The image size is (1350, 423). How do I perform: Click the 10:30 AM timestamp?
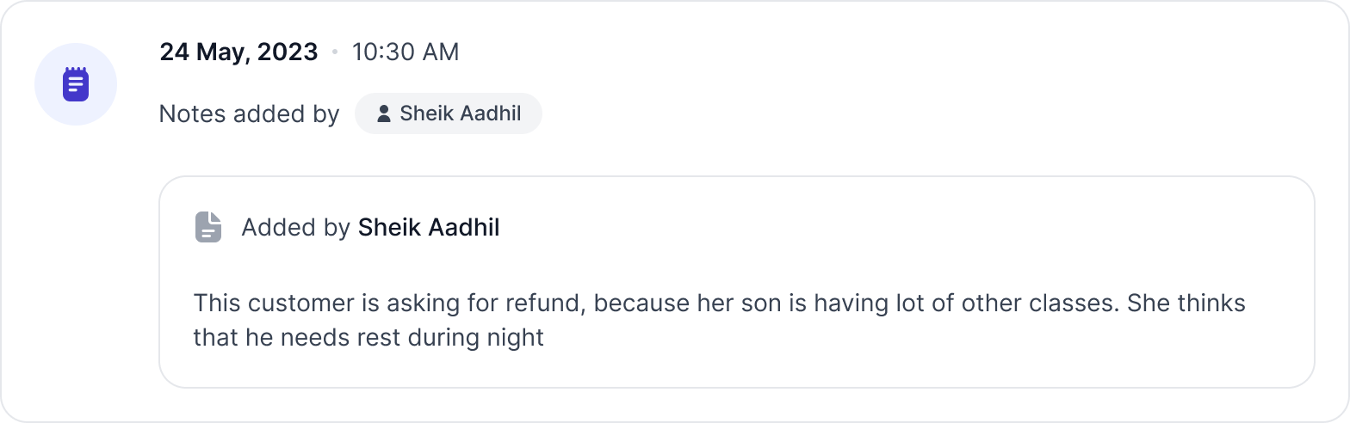coord(406,52)
